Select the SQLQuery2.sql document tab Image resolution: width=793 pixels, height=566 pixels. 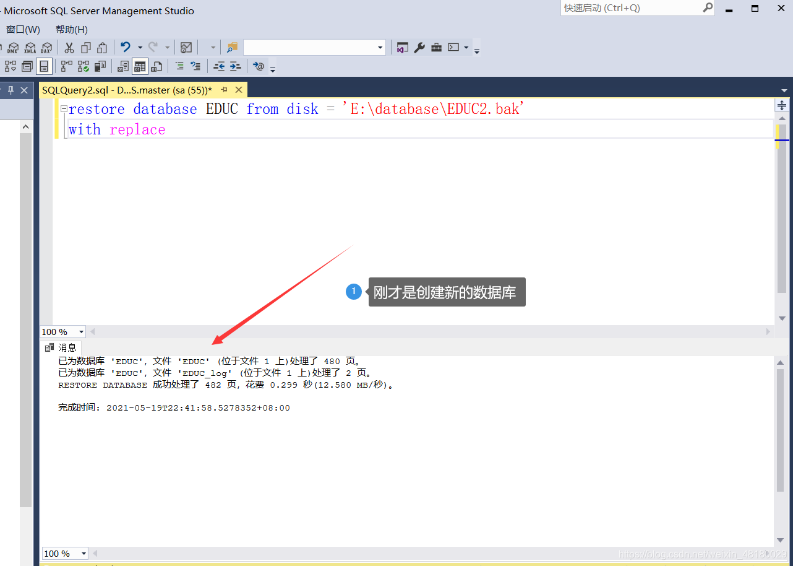point(127,90)
